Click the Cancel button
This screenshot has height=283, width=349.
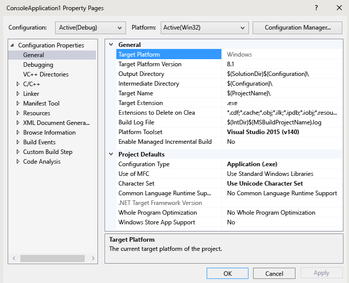(274, 273)
